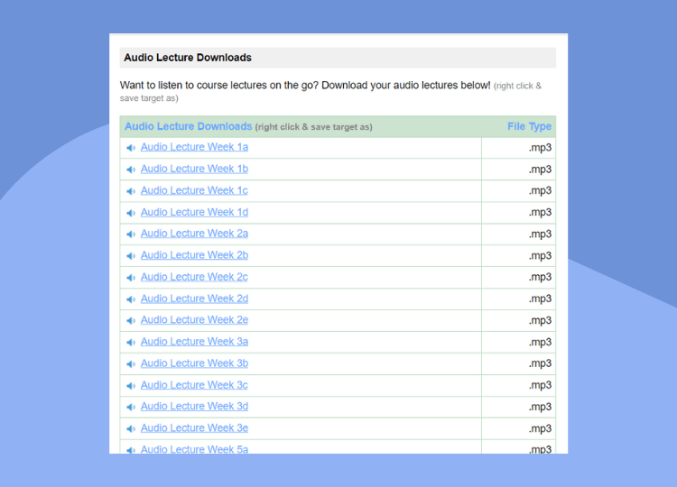677x487 pixels.
Task: Click speaker icon beside Week 1b
Action: click(131, 170)
